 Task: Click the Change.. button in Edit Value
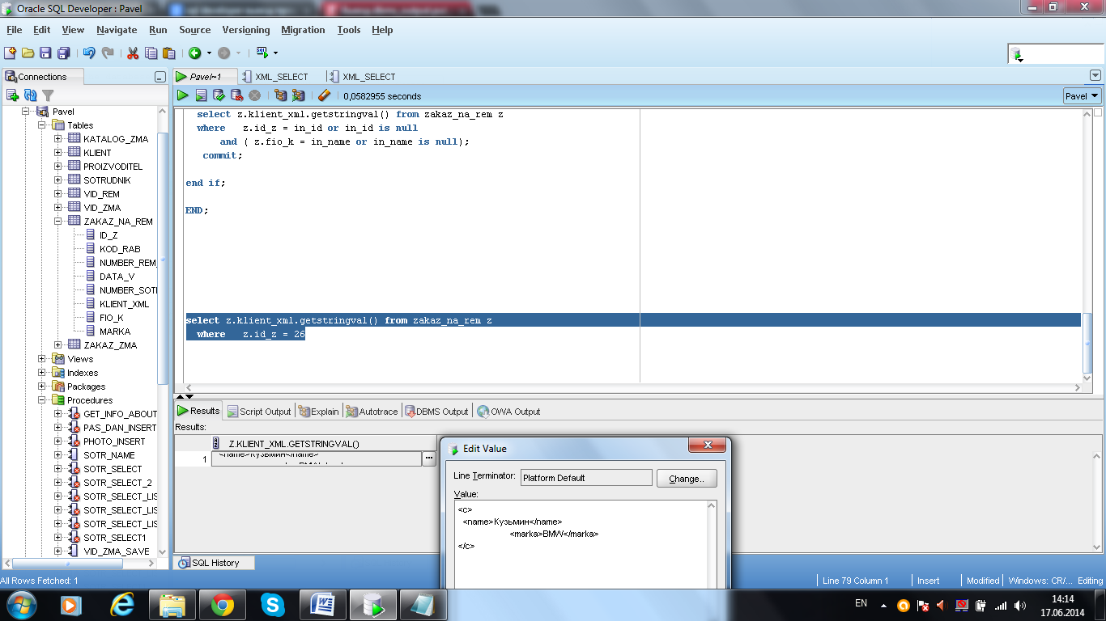pos(687,478)
